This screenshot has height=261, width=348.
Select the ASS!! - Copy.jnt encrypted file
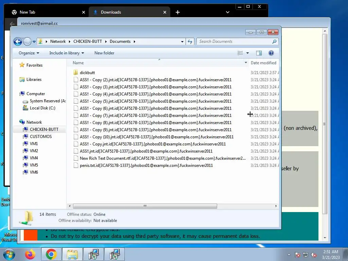tap(153, 144)
